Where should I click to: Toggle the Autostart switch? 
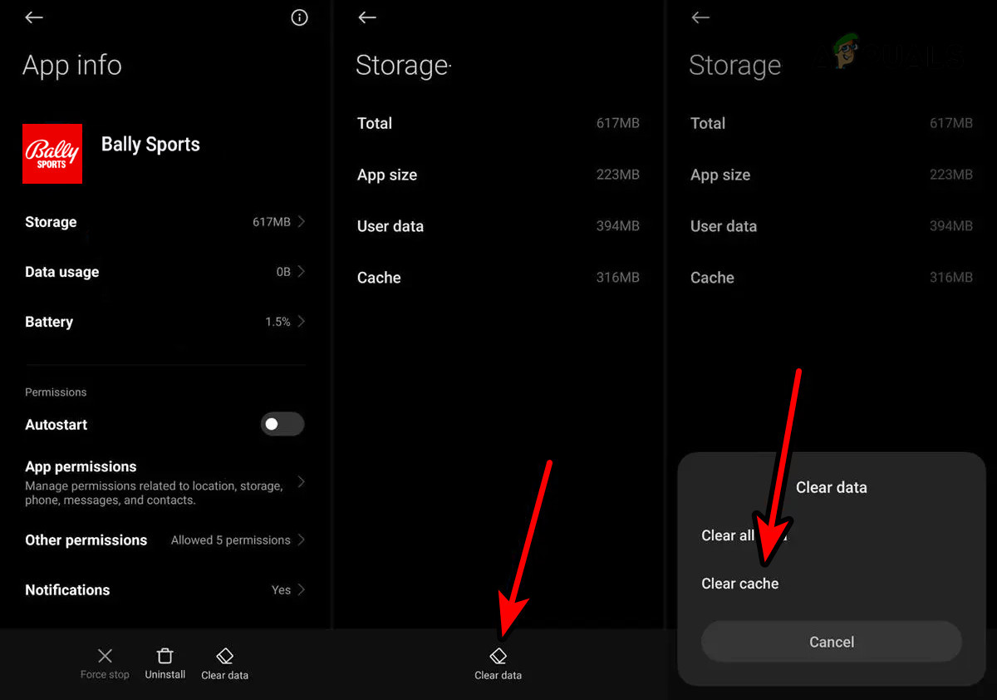click(282, 424)
